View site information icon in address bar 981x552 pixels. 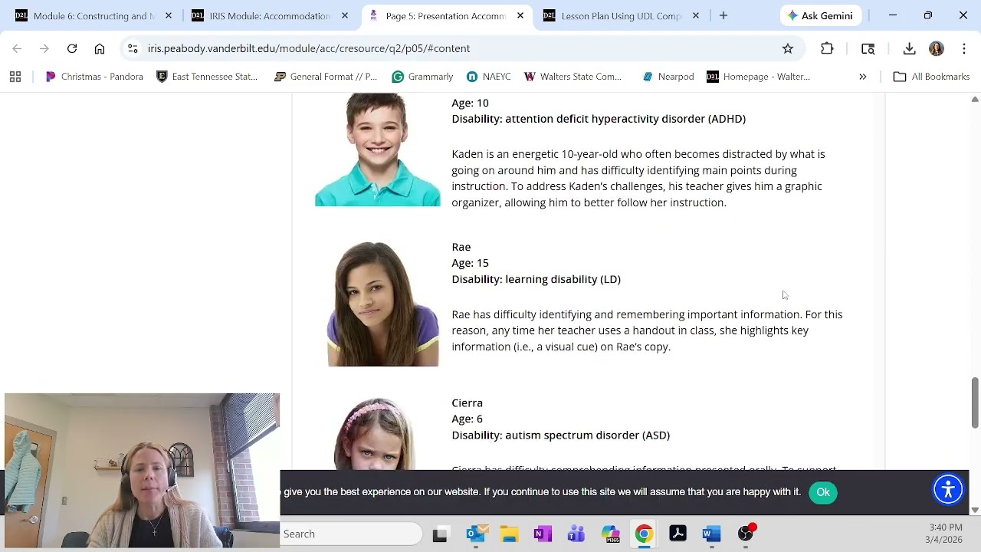133,48
